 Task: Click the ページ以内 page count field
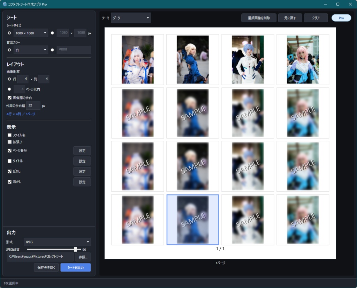[x=19, y=89]
